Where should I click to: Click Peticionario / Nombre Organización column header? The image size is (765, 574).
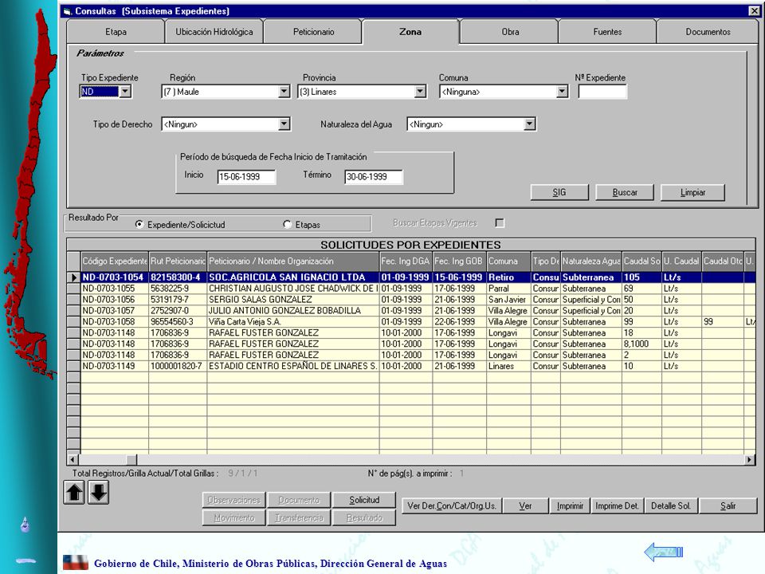tap(293, 261)
